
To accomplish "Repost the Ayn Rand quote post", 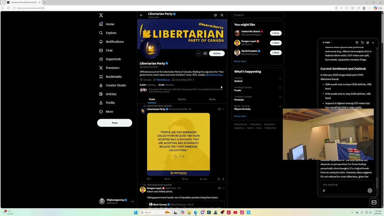I will pos(166,179).
